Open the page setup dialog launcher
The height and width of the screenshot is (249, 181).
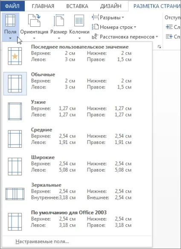[159, 47]
